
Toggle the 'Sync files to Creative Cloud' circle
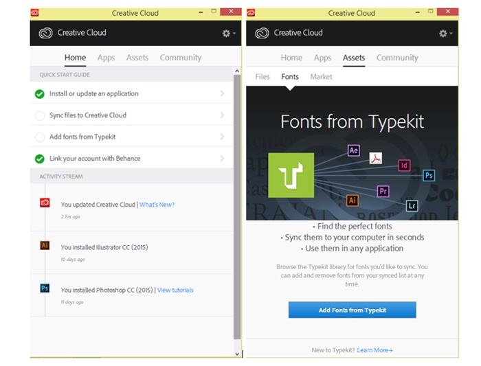[40, 115]
